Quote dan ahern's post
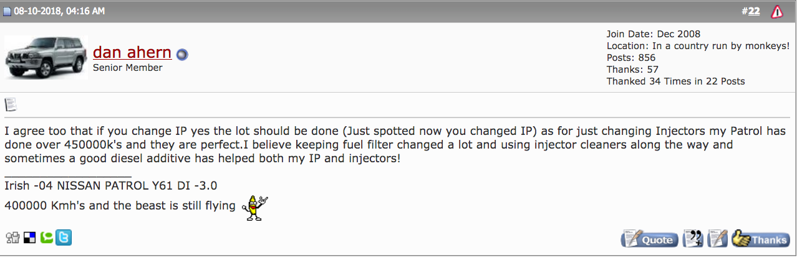797x258 pixels. pos(649,239)
